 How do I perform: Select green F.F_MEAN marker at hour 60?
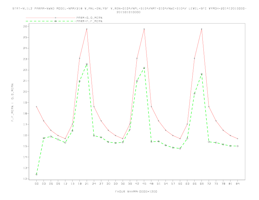click(180, 148)
